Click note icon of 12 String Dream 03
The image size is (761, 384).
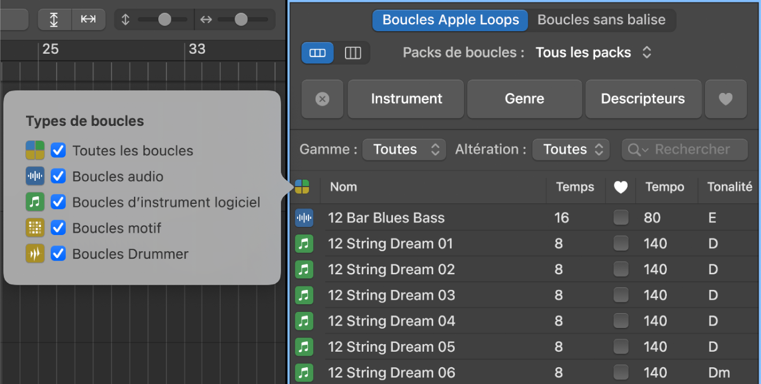click(304, 295)
